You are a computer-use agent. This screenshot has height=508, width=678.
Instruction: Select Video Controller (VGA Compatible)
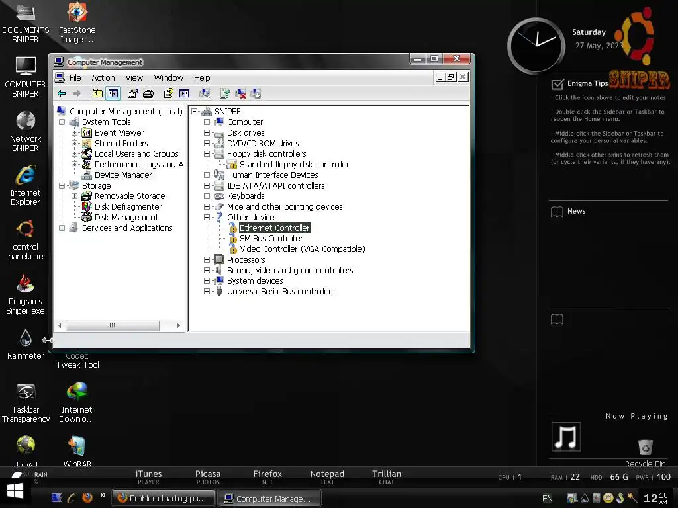(302, 249)
